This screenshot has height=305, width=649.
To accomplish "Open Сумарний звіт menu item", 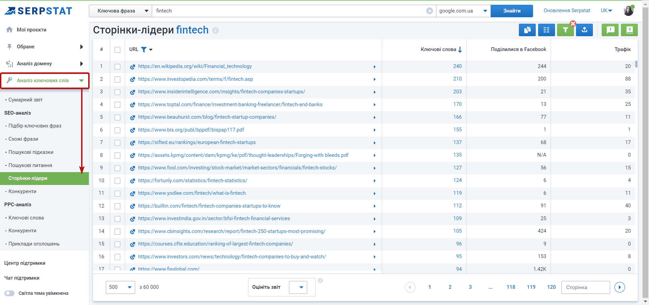I will [25, 100].
